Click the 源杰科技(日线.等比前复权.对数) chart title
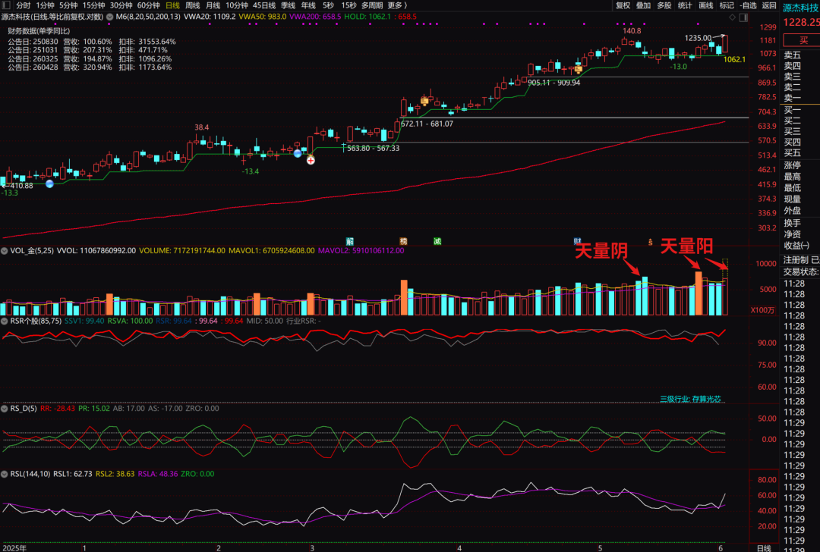The image size is (820, 552). coord(52,17)
